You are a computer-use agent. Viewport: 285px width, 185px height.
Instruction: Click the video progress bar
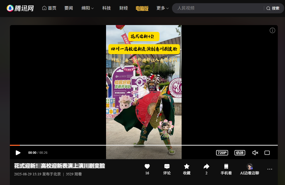(144, 145)
